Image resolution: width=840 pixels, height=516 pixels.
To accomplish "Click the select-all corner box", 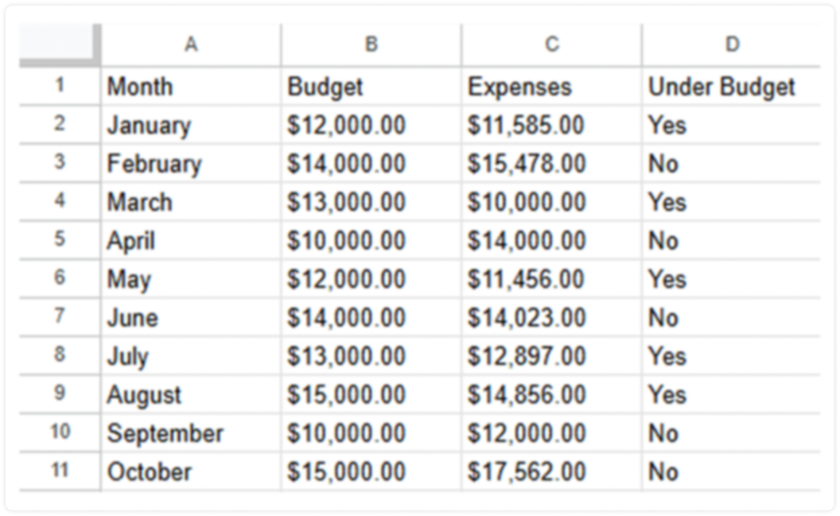I will 60,45.
